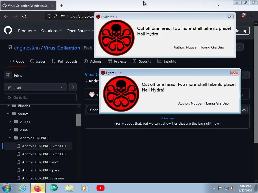
Task: Show hidden tray icons arrow
Action: point(214,188)
